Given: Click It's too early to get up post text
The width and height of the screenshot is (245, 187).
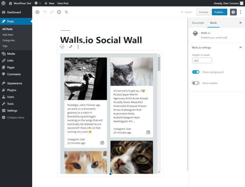Looking at the screenshot, I should pos(131,106).
